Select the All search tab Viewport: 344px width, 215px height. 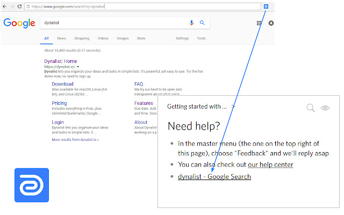[x=47, y=38]
